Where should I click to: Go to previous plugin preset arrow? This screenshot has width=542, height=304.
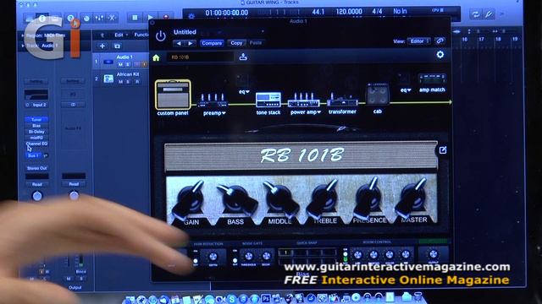pos(179,43)
